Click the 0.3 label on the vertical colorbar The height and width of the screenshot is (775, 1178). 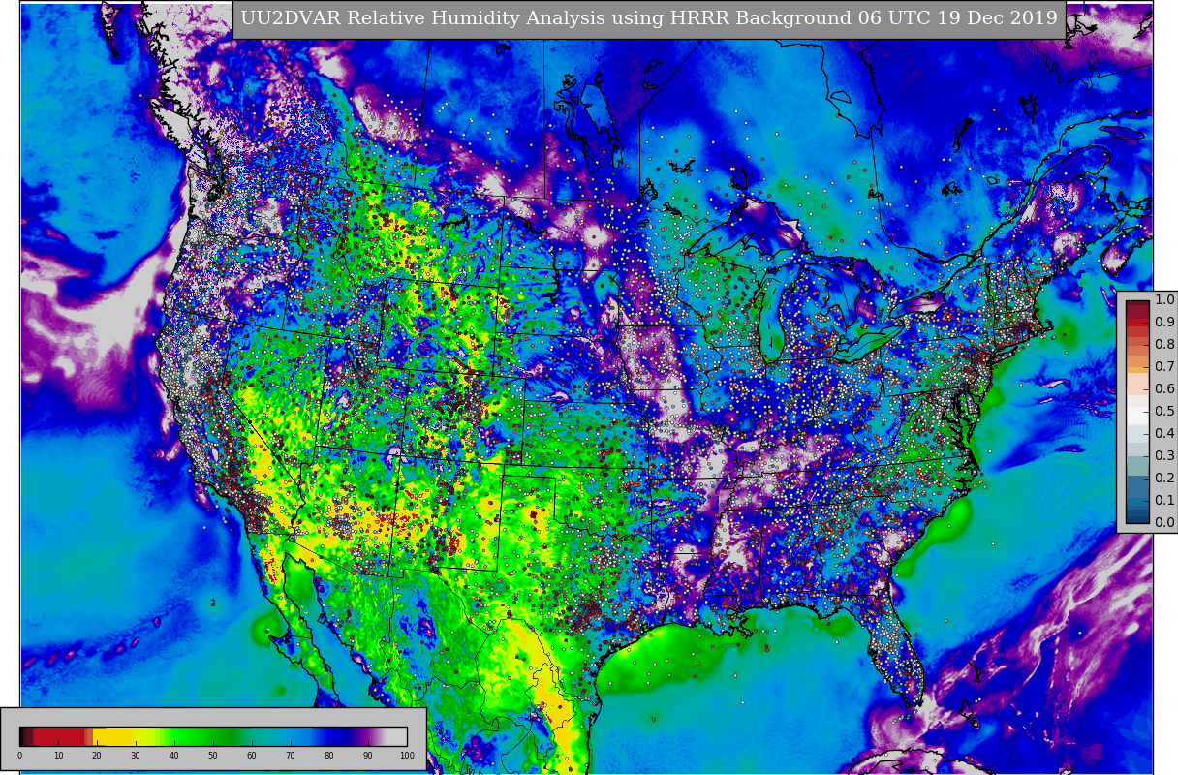tap(1164, 456)
